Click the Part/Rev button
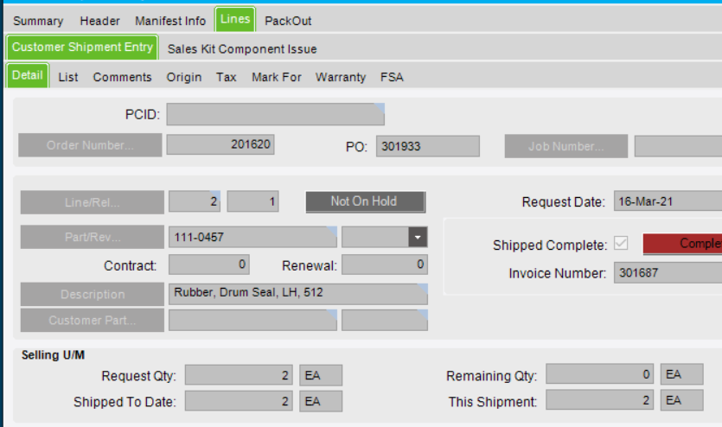722x427 pixels. coord(93,237)
